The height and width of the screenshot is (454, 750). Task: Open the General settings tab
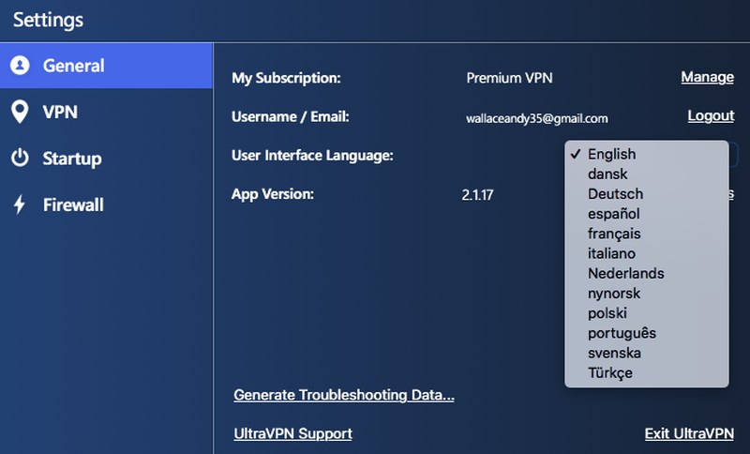coord(106,66)
